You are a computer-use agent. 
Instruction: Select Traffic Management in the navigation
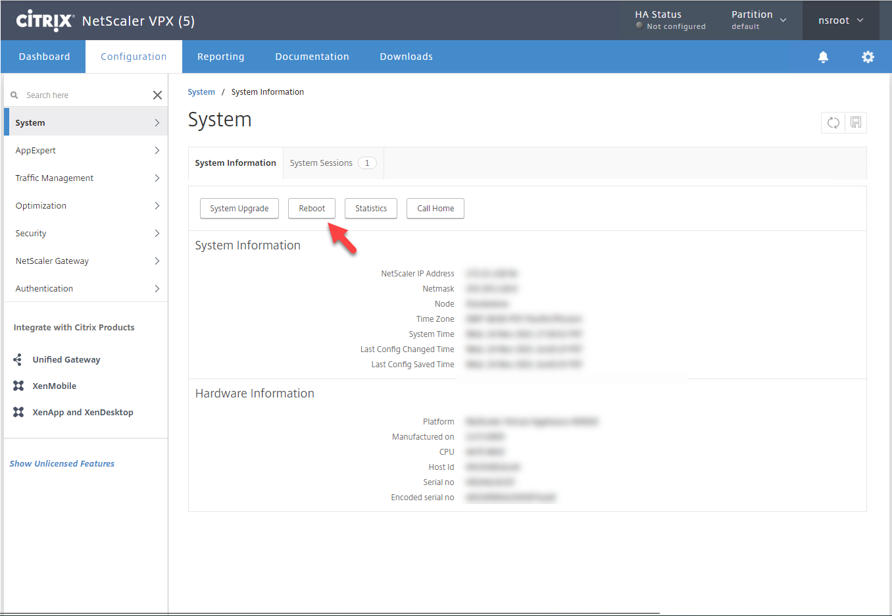[86, 178]
